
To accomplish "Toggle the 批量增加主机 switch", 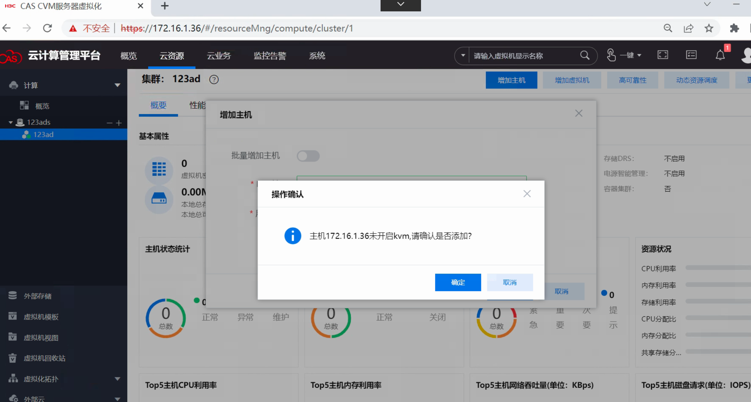I will 308,156.
